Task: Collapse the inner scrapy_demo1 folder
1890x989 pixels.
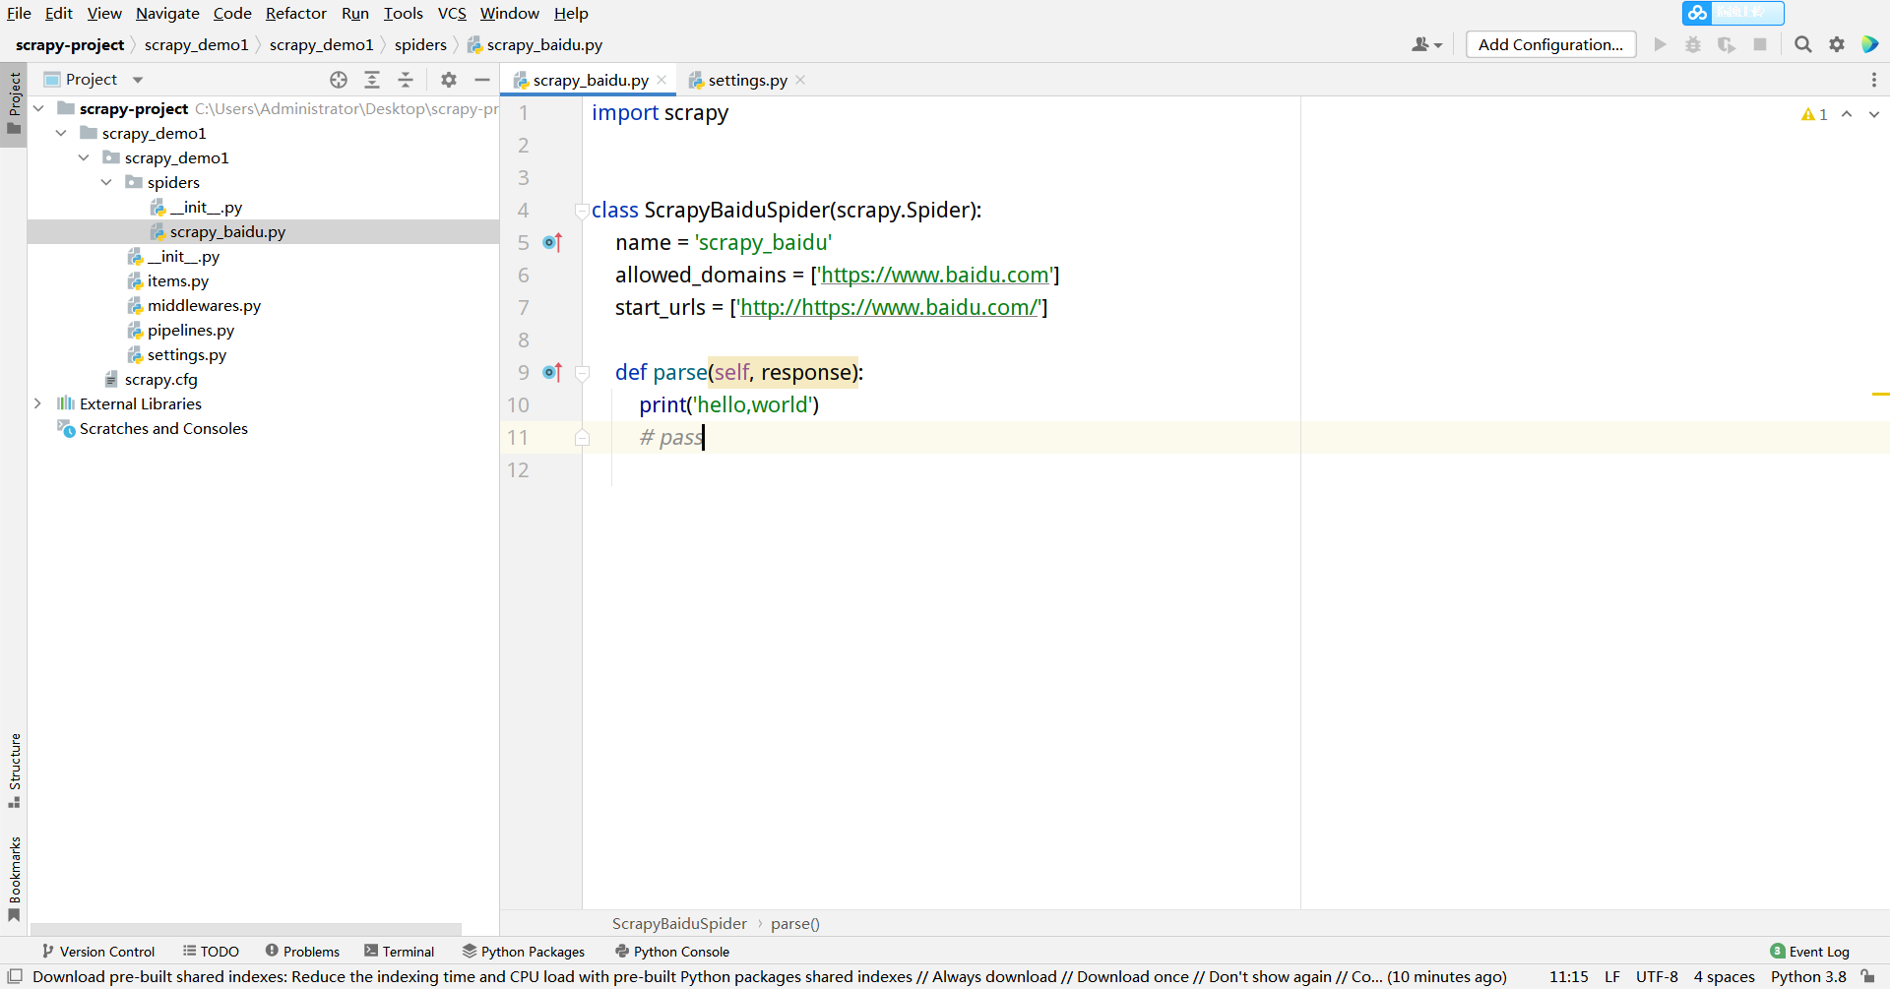Action: (84, 157)
